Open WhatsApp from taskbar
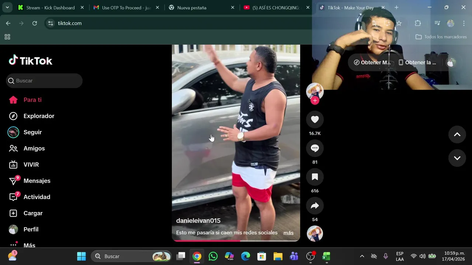The width and height of the screenshot is (472, 265). coord(213,256)
